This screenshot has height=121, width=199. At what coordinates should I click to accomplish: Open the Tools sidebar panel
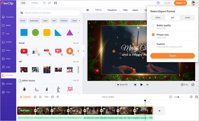tap(6, 92)
